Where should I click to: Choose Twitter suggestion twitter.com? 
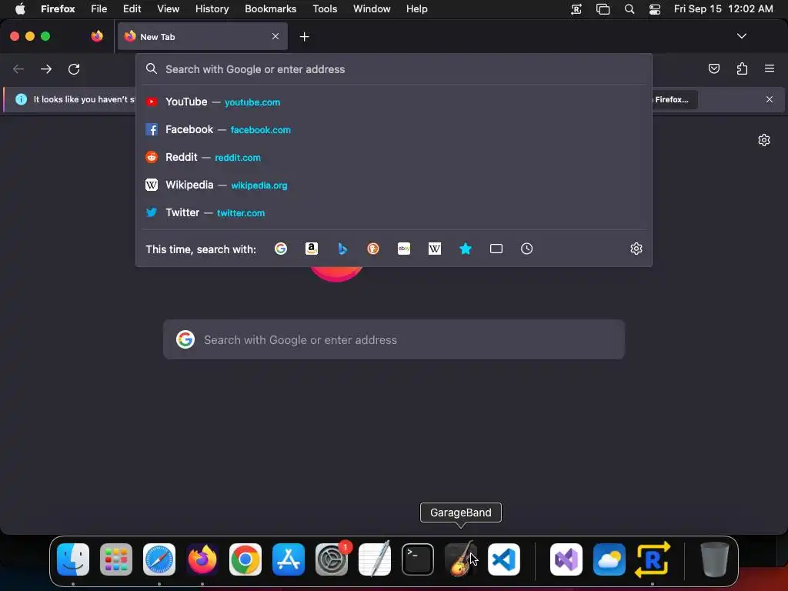[x=394, y=212]
